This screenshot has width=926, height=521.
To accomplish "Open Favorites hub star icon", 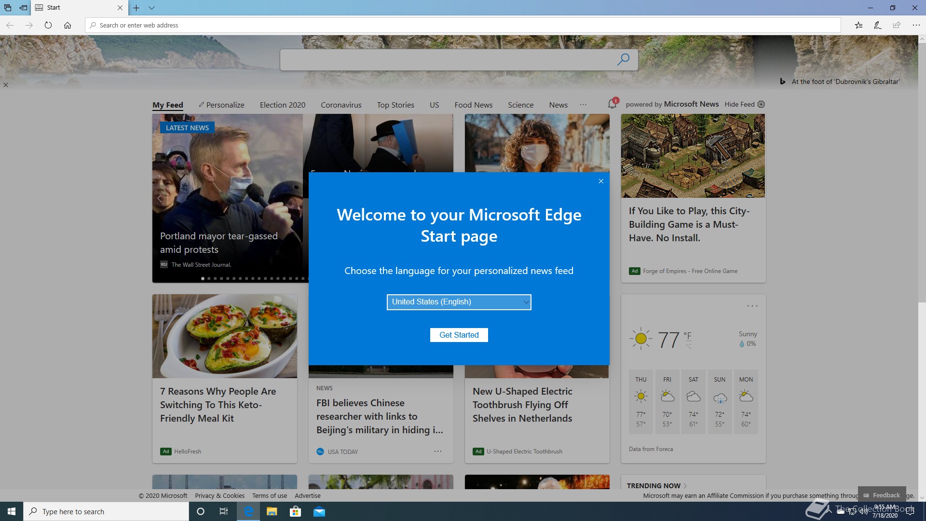I will point(858,25).
